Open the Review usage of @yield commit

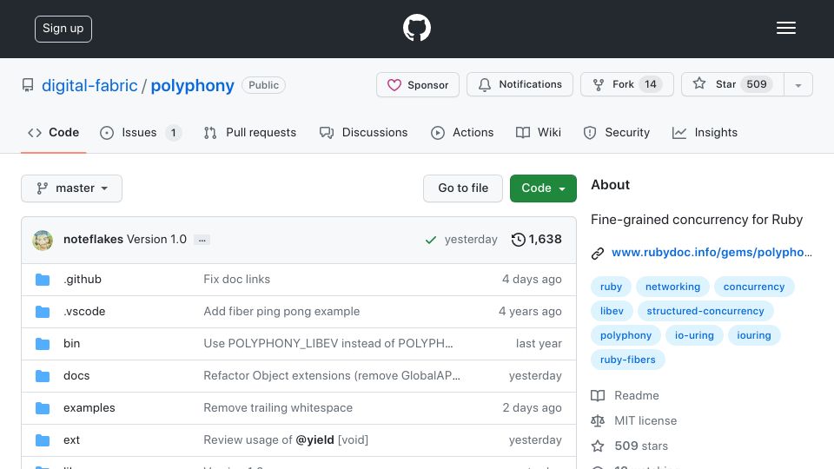tap(286, 439)
